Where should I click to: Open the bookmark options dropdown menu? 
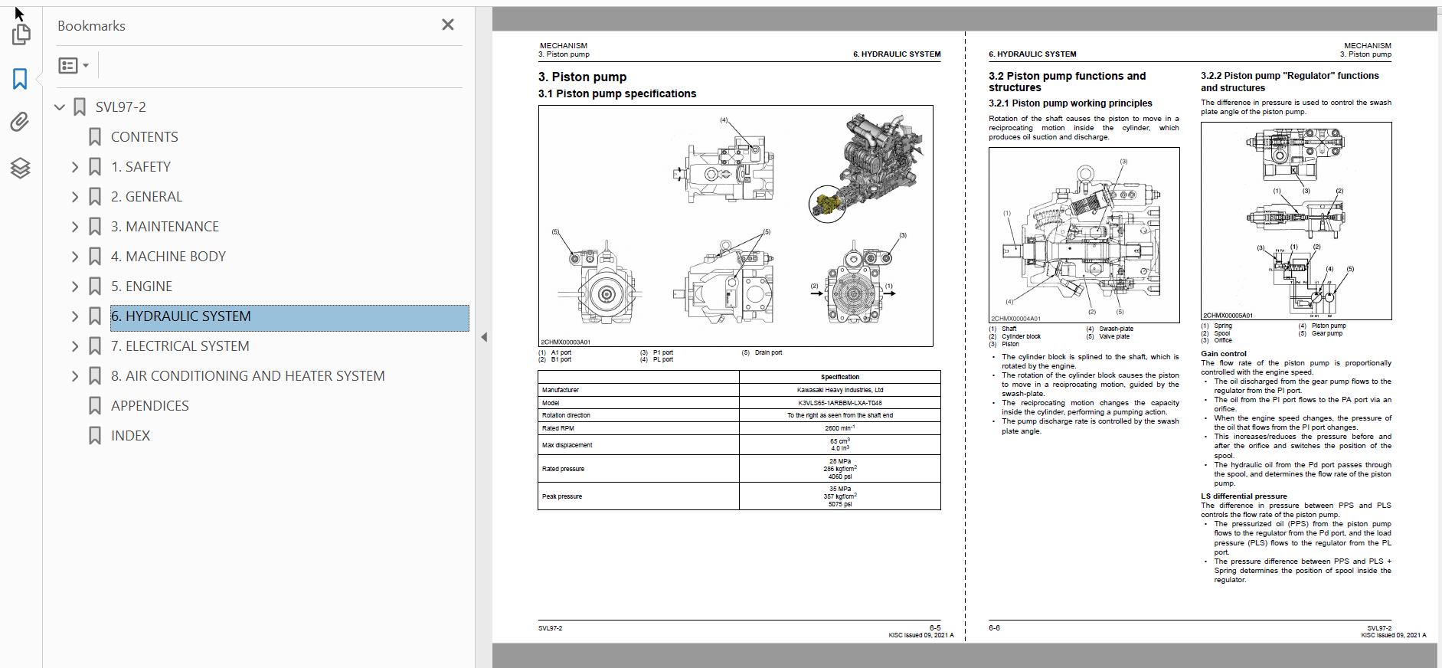coord(74,66)
